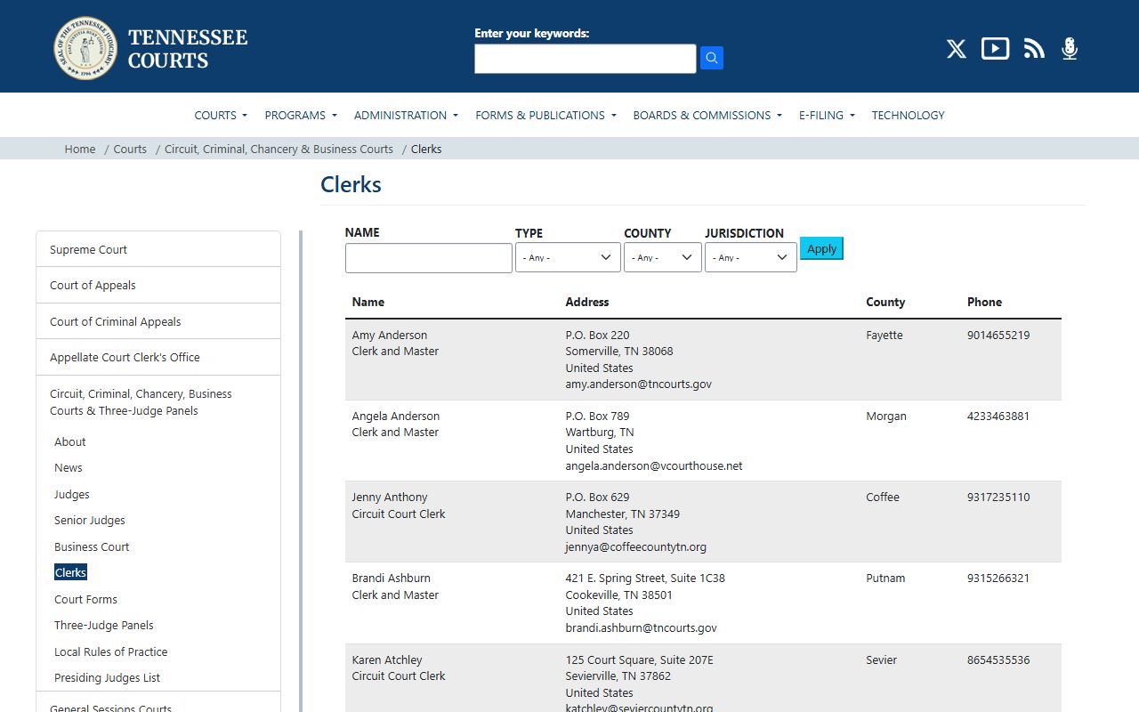This screenshot has width=1139, height=712.
Task: Select Court Forms in the sidebar
Action: [x=85, y=599]
